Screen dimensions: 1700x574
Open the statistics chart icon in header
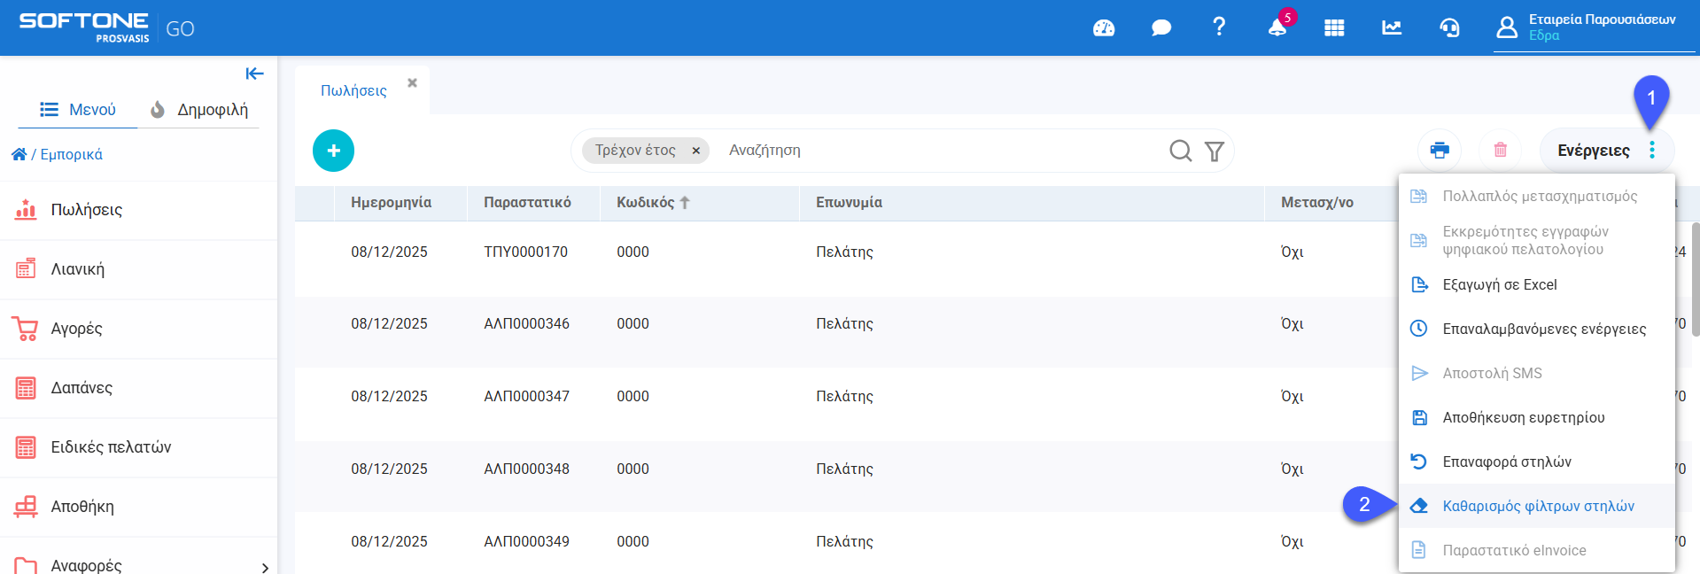tap(1392, 28)
